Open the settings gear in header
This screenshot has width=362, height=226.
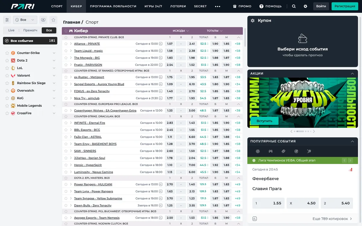coord(305,6)
